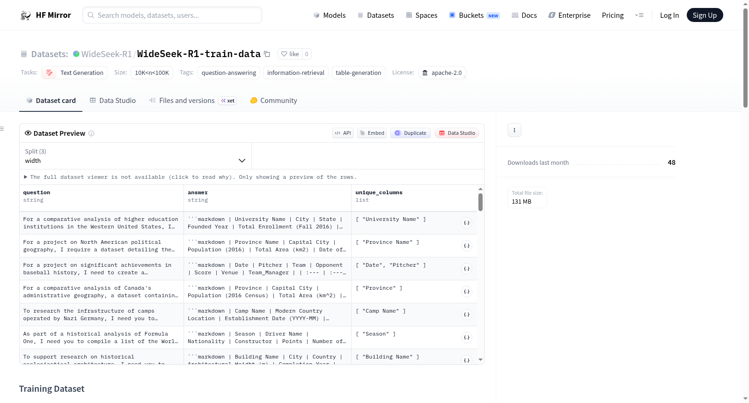This screenshot has height=403, width=749.
Task: Expand the JSON view for the Building Name row
Action: point(467,360)
